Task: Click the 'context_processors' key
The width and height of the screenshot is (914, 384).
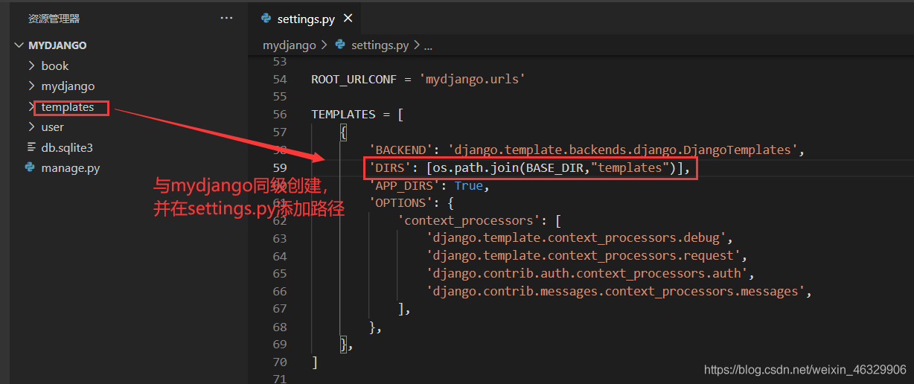Action: [470, 220]
